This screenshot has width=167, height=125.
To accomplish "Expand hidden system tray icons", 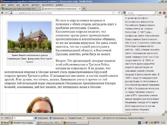I will pyautogui.click(x=144, y=123).
